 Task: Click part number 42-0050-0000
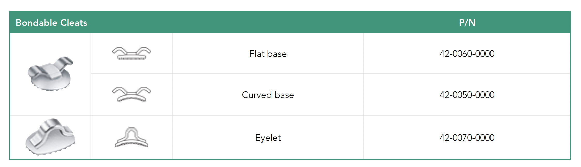click(x=467, y=95)
